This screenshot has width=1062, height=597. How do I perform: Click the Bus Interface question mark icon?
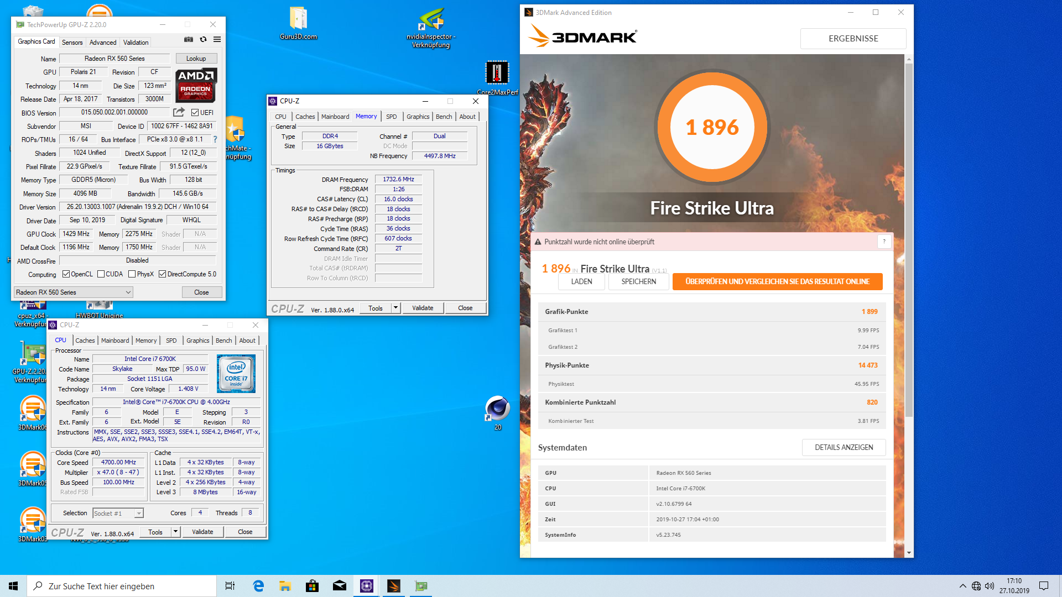[215, 139]
